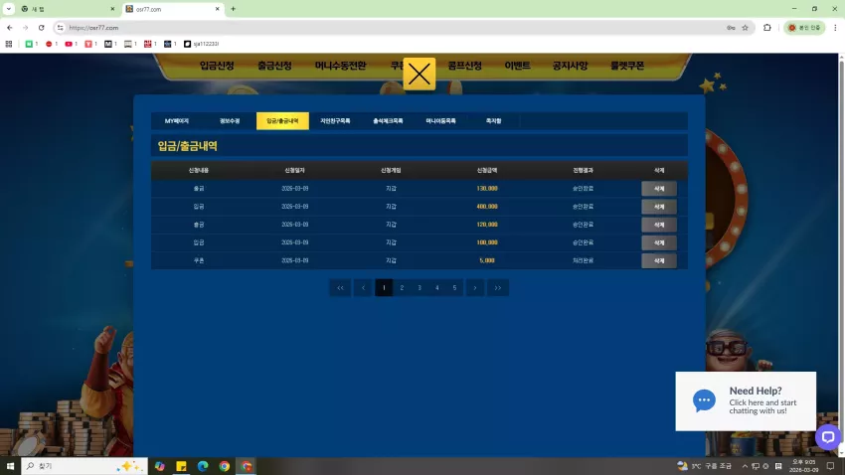Expand the hidden system tray icons chevron
The image size is (845, 475).
(x=745, y=466)
